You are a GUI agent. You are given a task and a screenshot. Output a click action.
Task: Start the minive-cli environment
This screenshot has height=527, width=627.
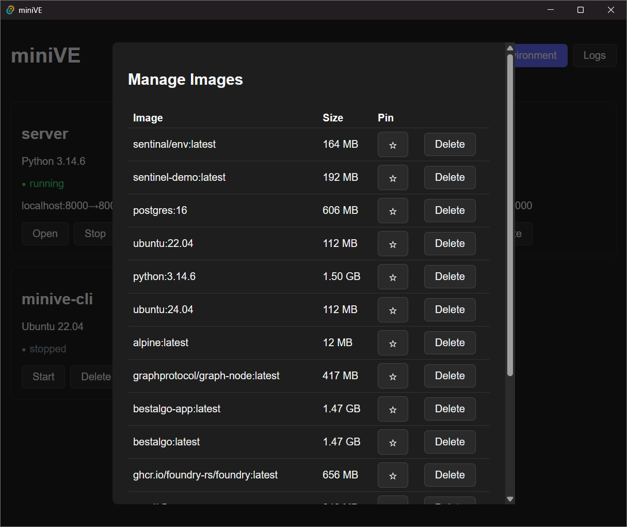[43, 377]
